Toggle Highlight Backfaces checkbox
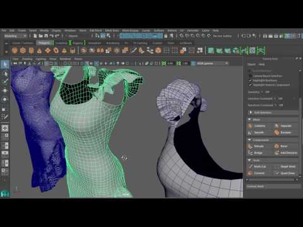 click(250, 81)
